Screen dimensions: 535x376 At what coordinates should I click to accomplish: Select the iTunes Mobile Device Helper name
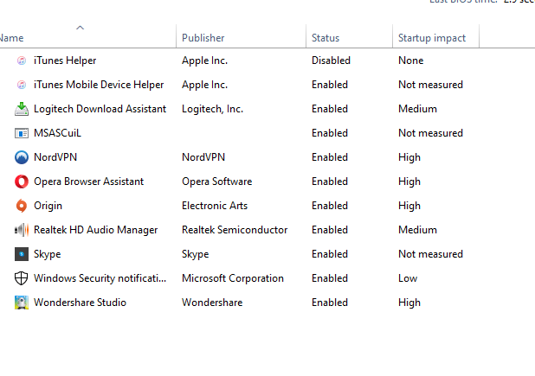point(99,85)
